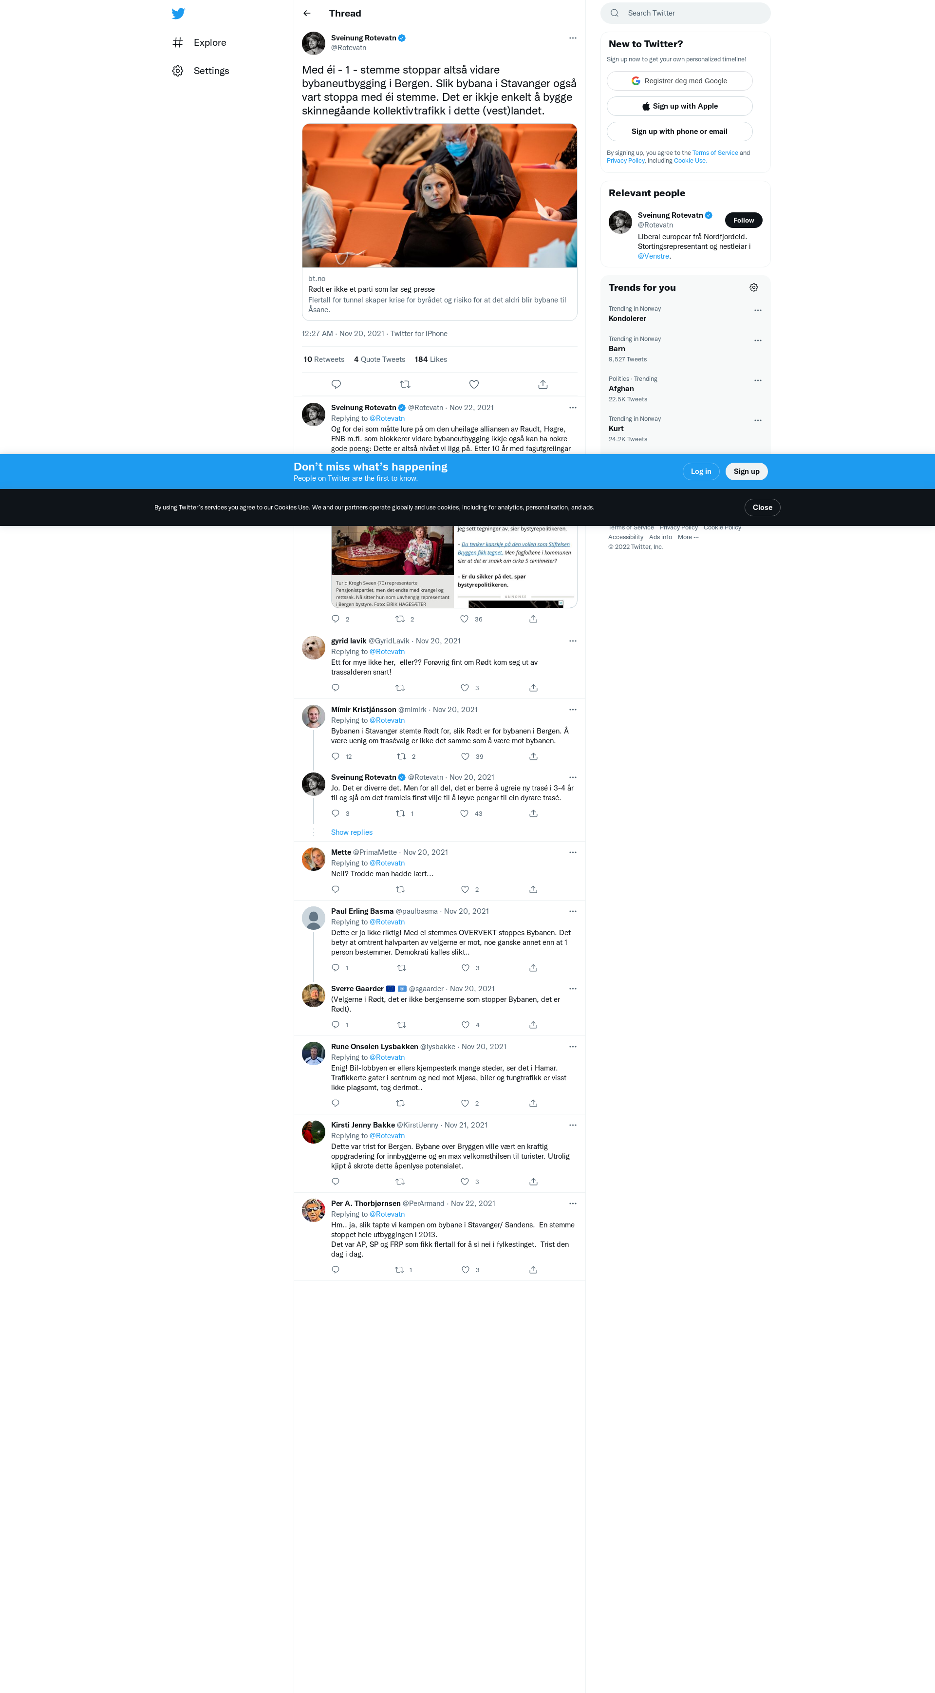
Task: Like Sverre Gaarder's tweet
Action: [x=465, y=1025]
